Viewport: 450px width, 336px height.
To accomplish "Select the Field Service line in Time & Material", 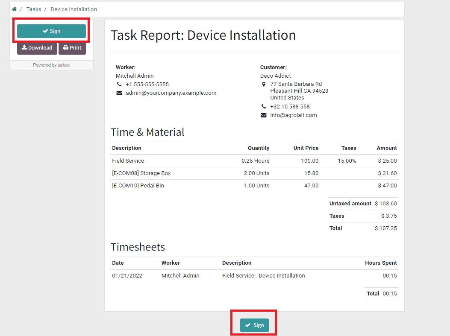I will pos(128,161).
